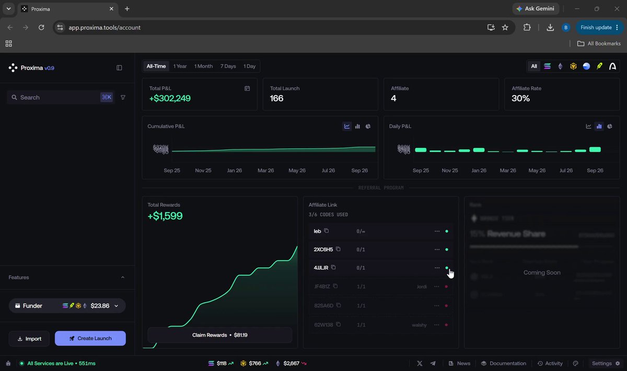Filter by the Solana chain icon
This screenshot has height=371, width=627.
click(x=547, y=66)
